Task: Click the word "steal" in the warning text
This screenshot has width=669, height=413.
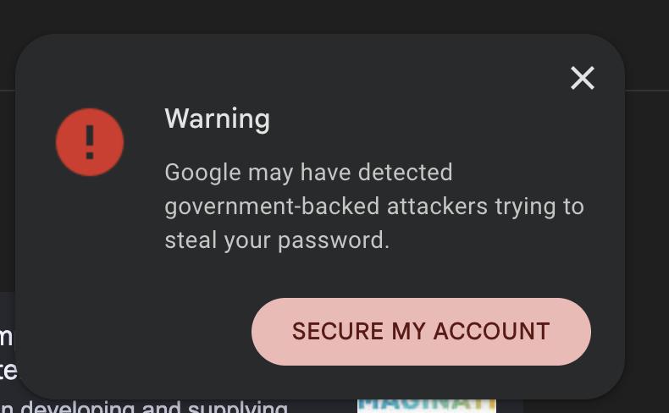Action: tap(191, 240)
